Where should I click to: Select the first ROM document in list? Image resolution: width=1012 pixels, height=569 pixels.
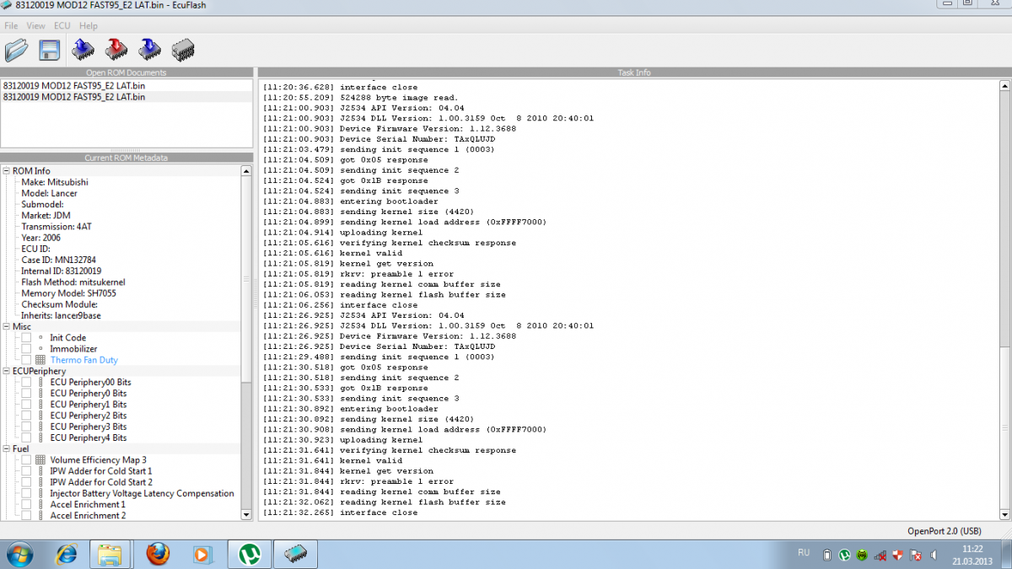click(x=126, y=86)
